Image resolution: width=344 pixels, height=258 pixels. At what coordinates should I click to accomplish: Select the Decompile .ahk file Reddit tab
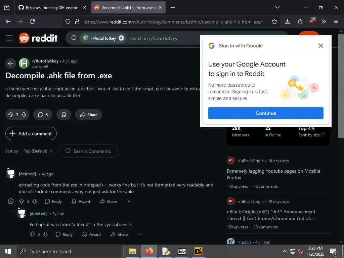128,8
